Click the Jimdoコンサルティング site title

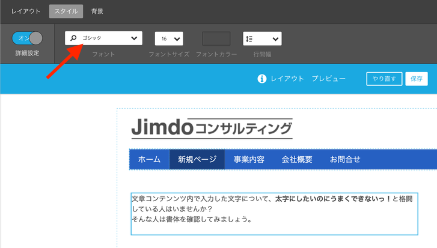pos(212,128)
